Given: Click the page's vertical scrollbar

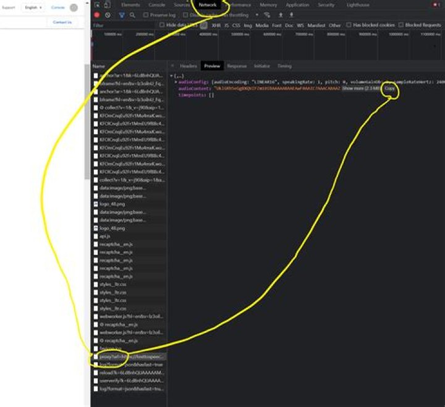Looking at the screenshot, I should (87, 122).
